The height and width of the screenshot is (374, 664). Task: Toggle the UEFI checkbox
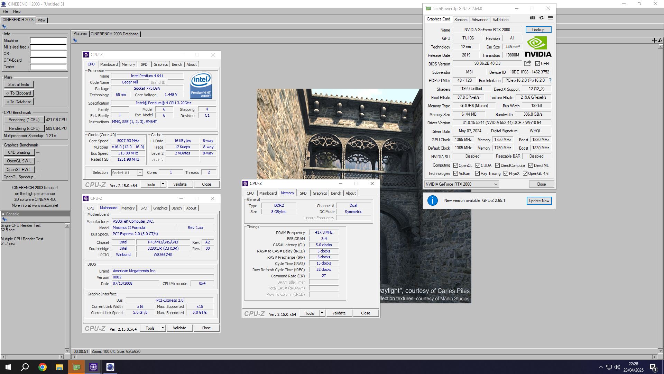pyautogui.click(x=537, y=64)
